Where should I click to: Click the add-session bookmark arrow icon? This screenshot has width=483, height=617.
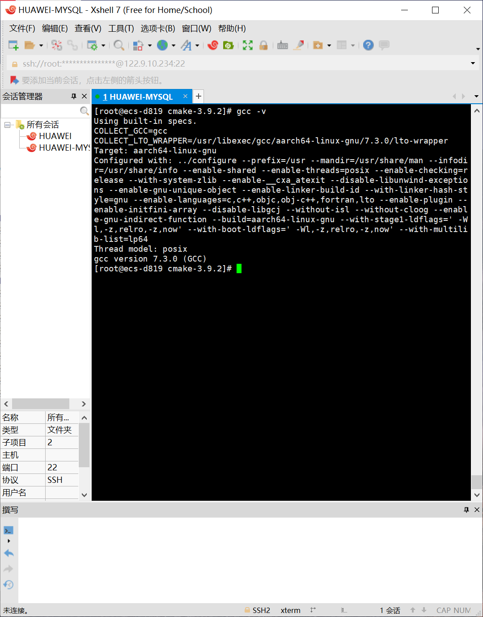14,80
